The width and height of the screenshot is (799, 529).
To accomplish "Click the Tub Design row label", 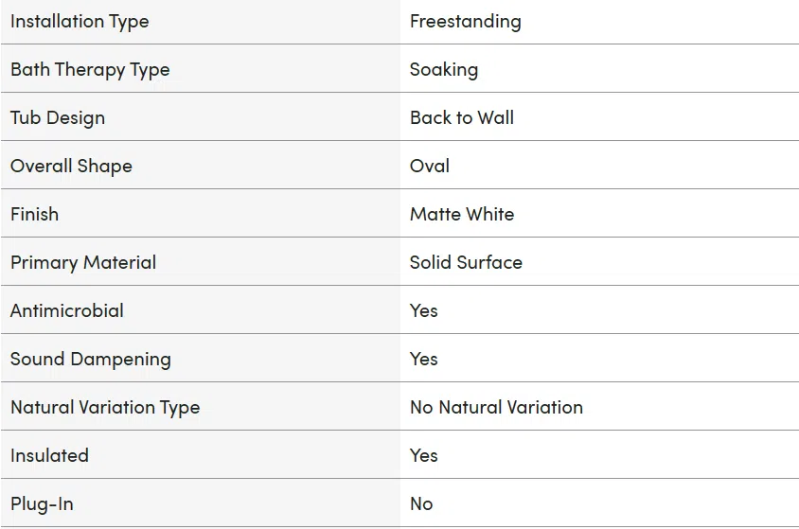I will (x=58, y=118).
